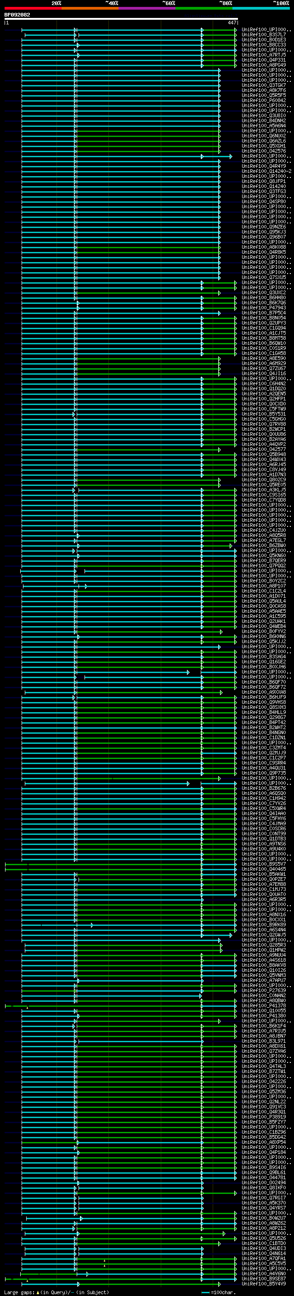
Task: Select hit label UniRef100_A8E590
Action: coord(264,358)
